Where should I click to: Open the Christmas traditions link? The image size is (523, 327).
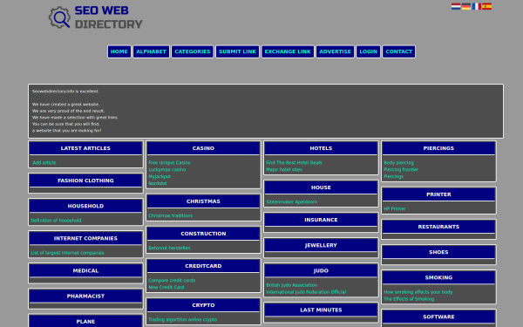tap(171, 216)
